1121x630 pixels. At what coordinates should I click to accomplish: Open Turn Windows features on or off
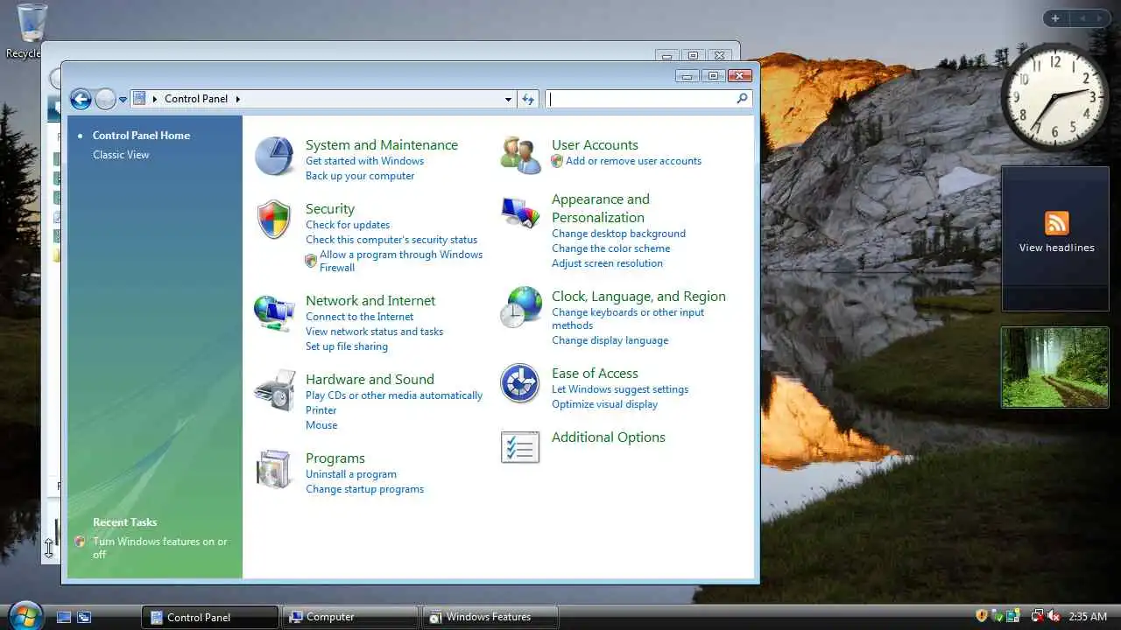[159, 548]
